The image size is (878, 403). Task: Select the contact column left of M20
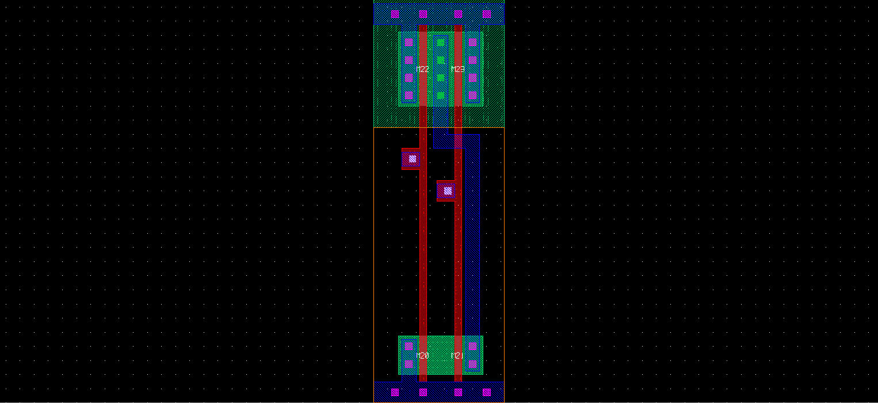click(409, 355)
